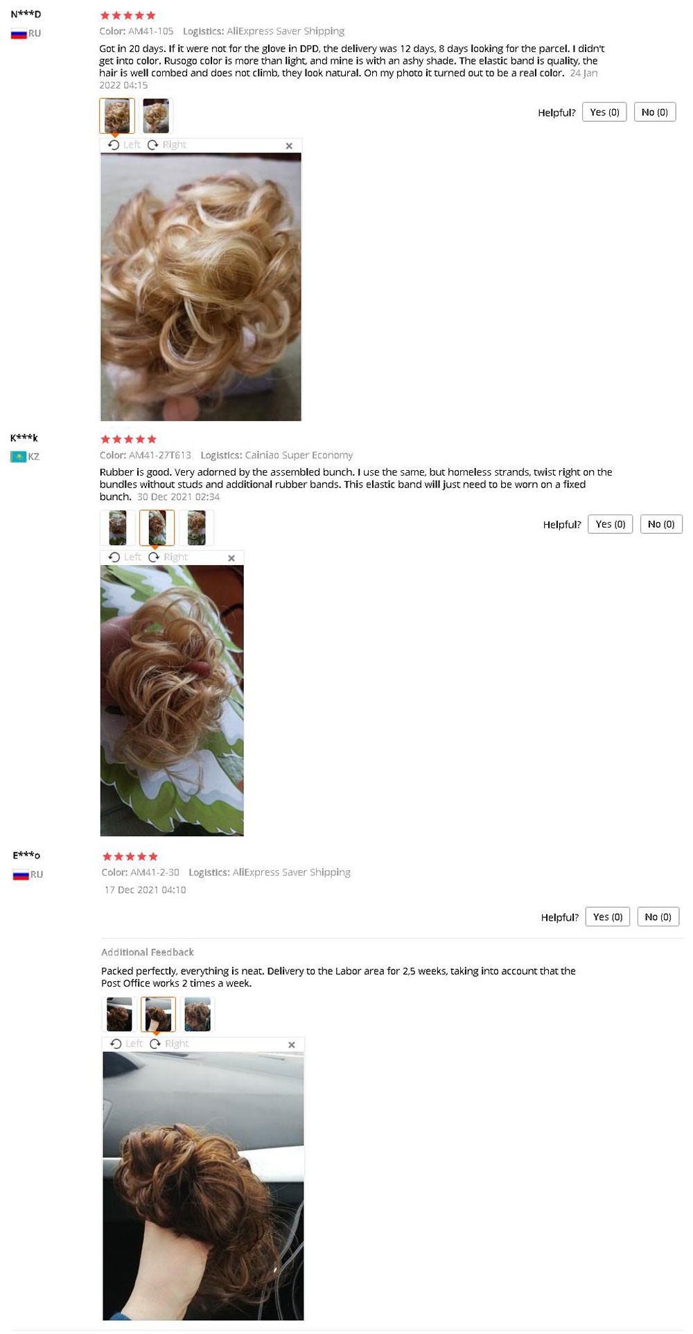The height and width of the screenshot is (1334, 693).
Task: Rotate K***k's photo right
Action: coord(168,557)
